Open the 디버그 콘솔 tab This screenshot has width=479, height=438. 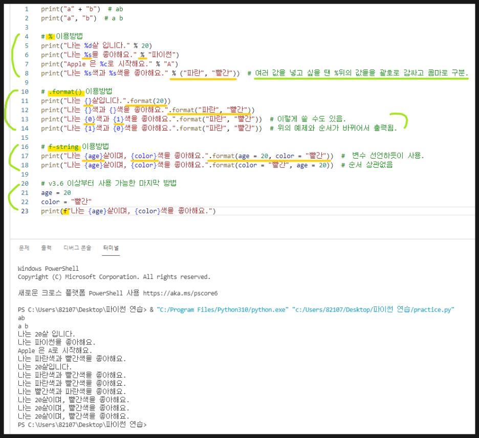pos(77,248)
